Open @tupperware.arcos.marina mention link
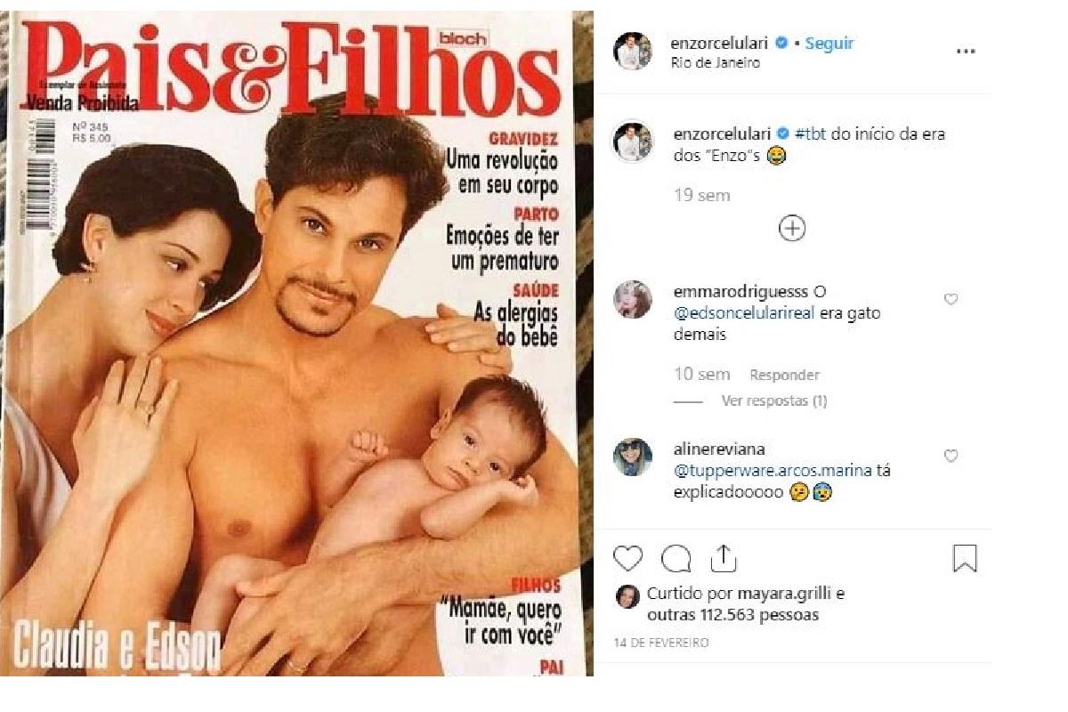The height and width of the screenshot is (712, 1068). (773, 471)
